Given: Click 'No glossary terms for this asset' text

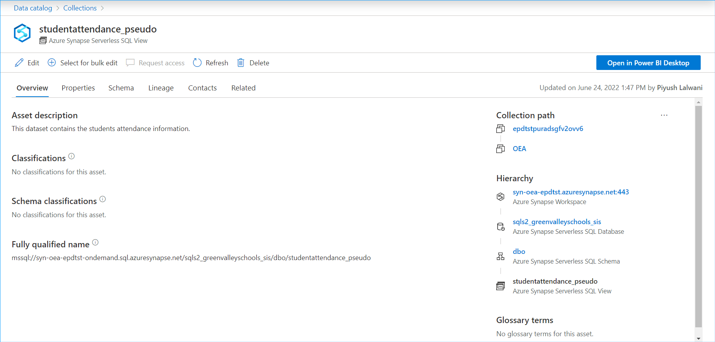Looking at the screenshot, I should point(545,334).
